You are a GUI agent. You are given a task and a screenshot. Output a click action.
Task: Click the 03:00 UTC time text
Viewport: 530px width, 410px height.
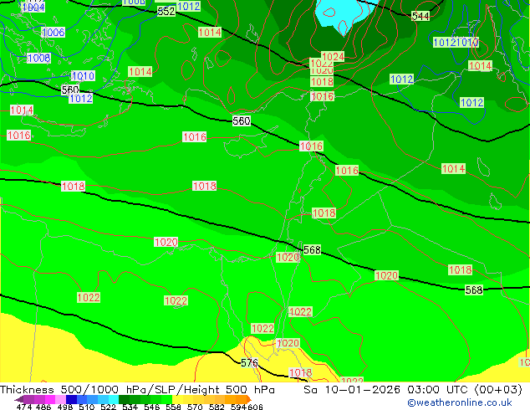point(439,390)
